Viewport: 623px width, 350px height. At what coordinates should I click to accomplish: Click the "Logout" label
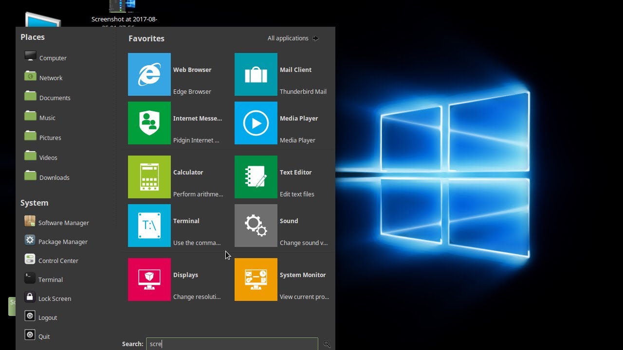(48, 317)
